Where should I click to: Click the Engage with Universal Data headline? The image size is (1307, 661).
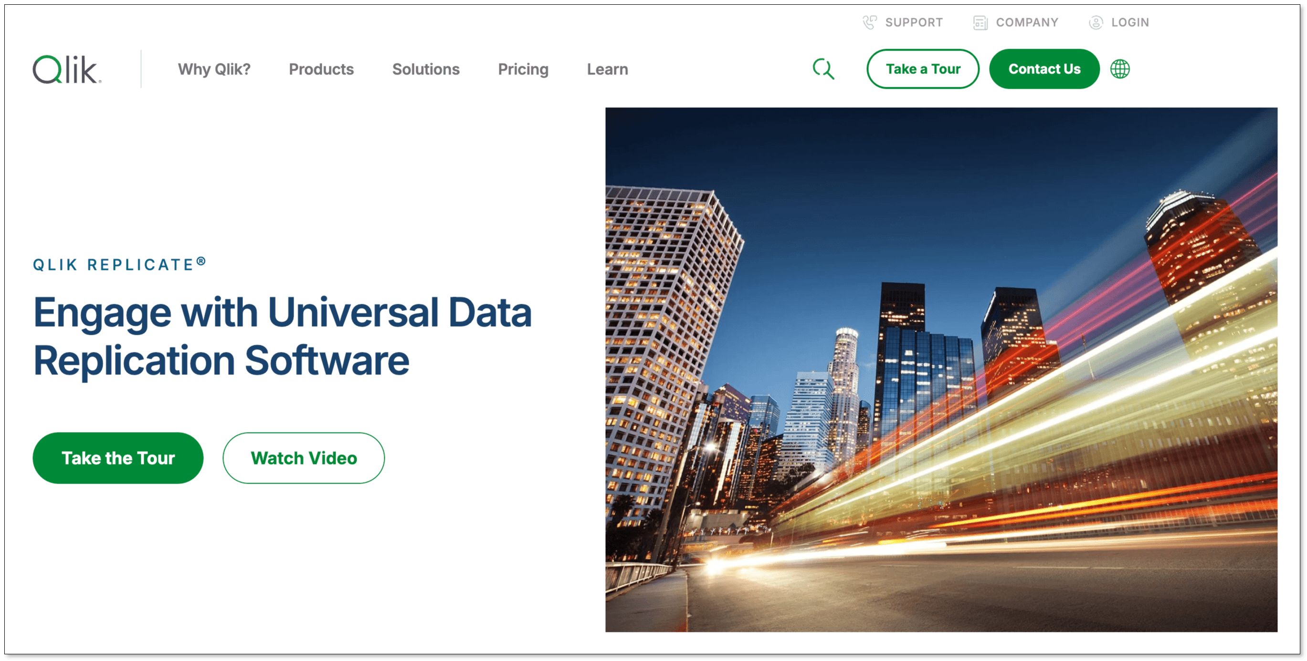pos(283,337)
